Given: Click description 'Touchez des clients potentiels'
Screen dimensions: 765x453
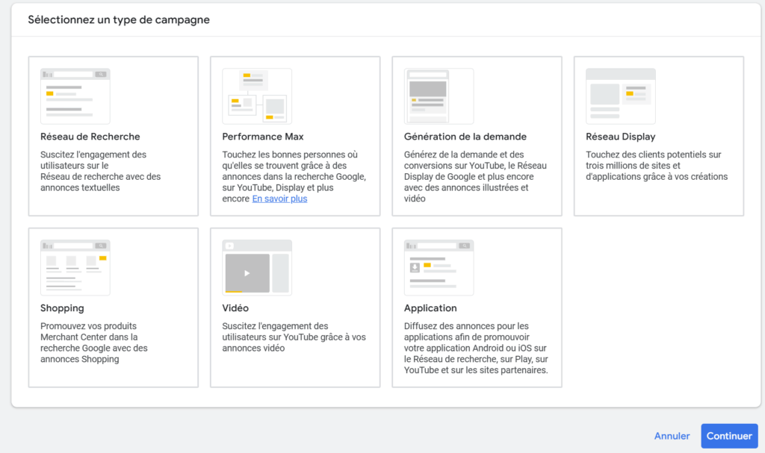Looking at the screenshot, I should [x=657, y=166].
